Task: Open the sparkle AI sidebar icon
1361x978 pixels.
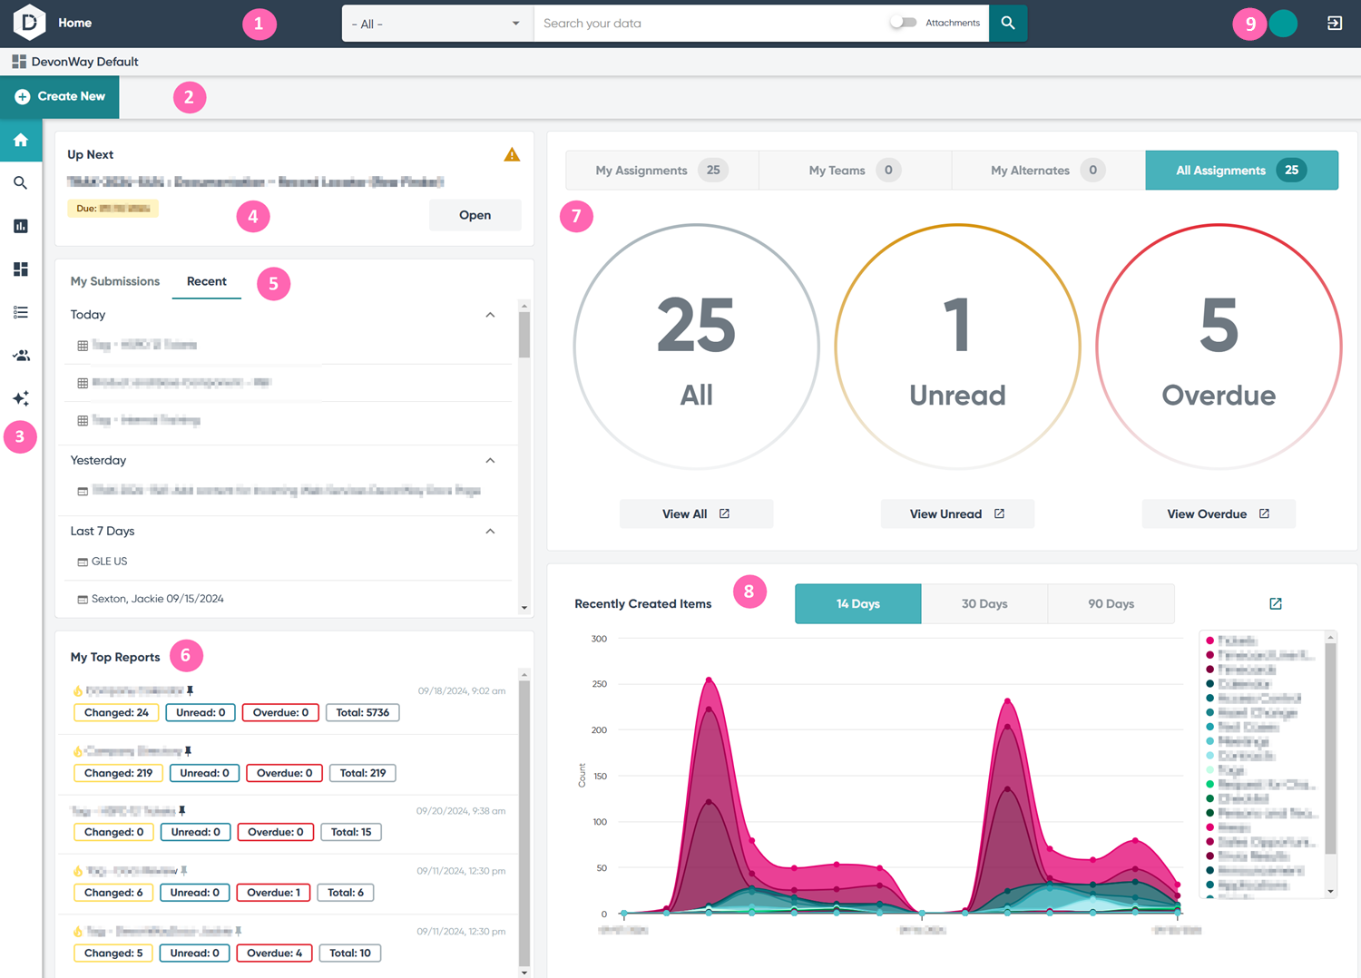Action: click(21, 398)
